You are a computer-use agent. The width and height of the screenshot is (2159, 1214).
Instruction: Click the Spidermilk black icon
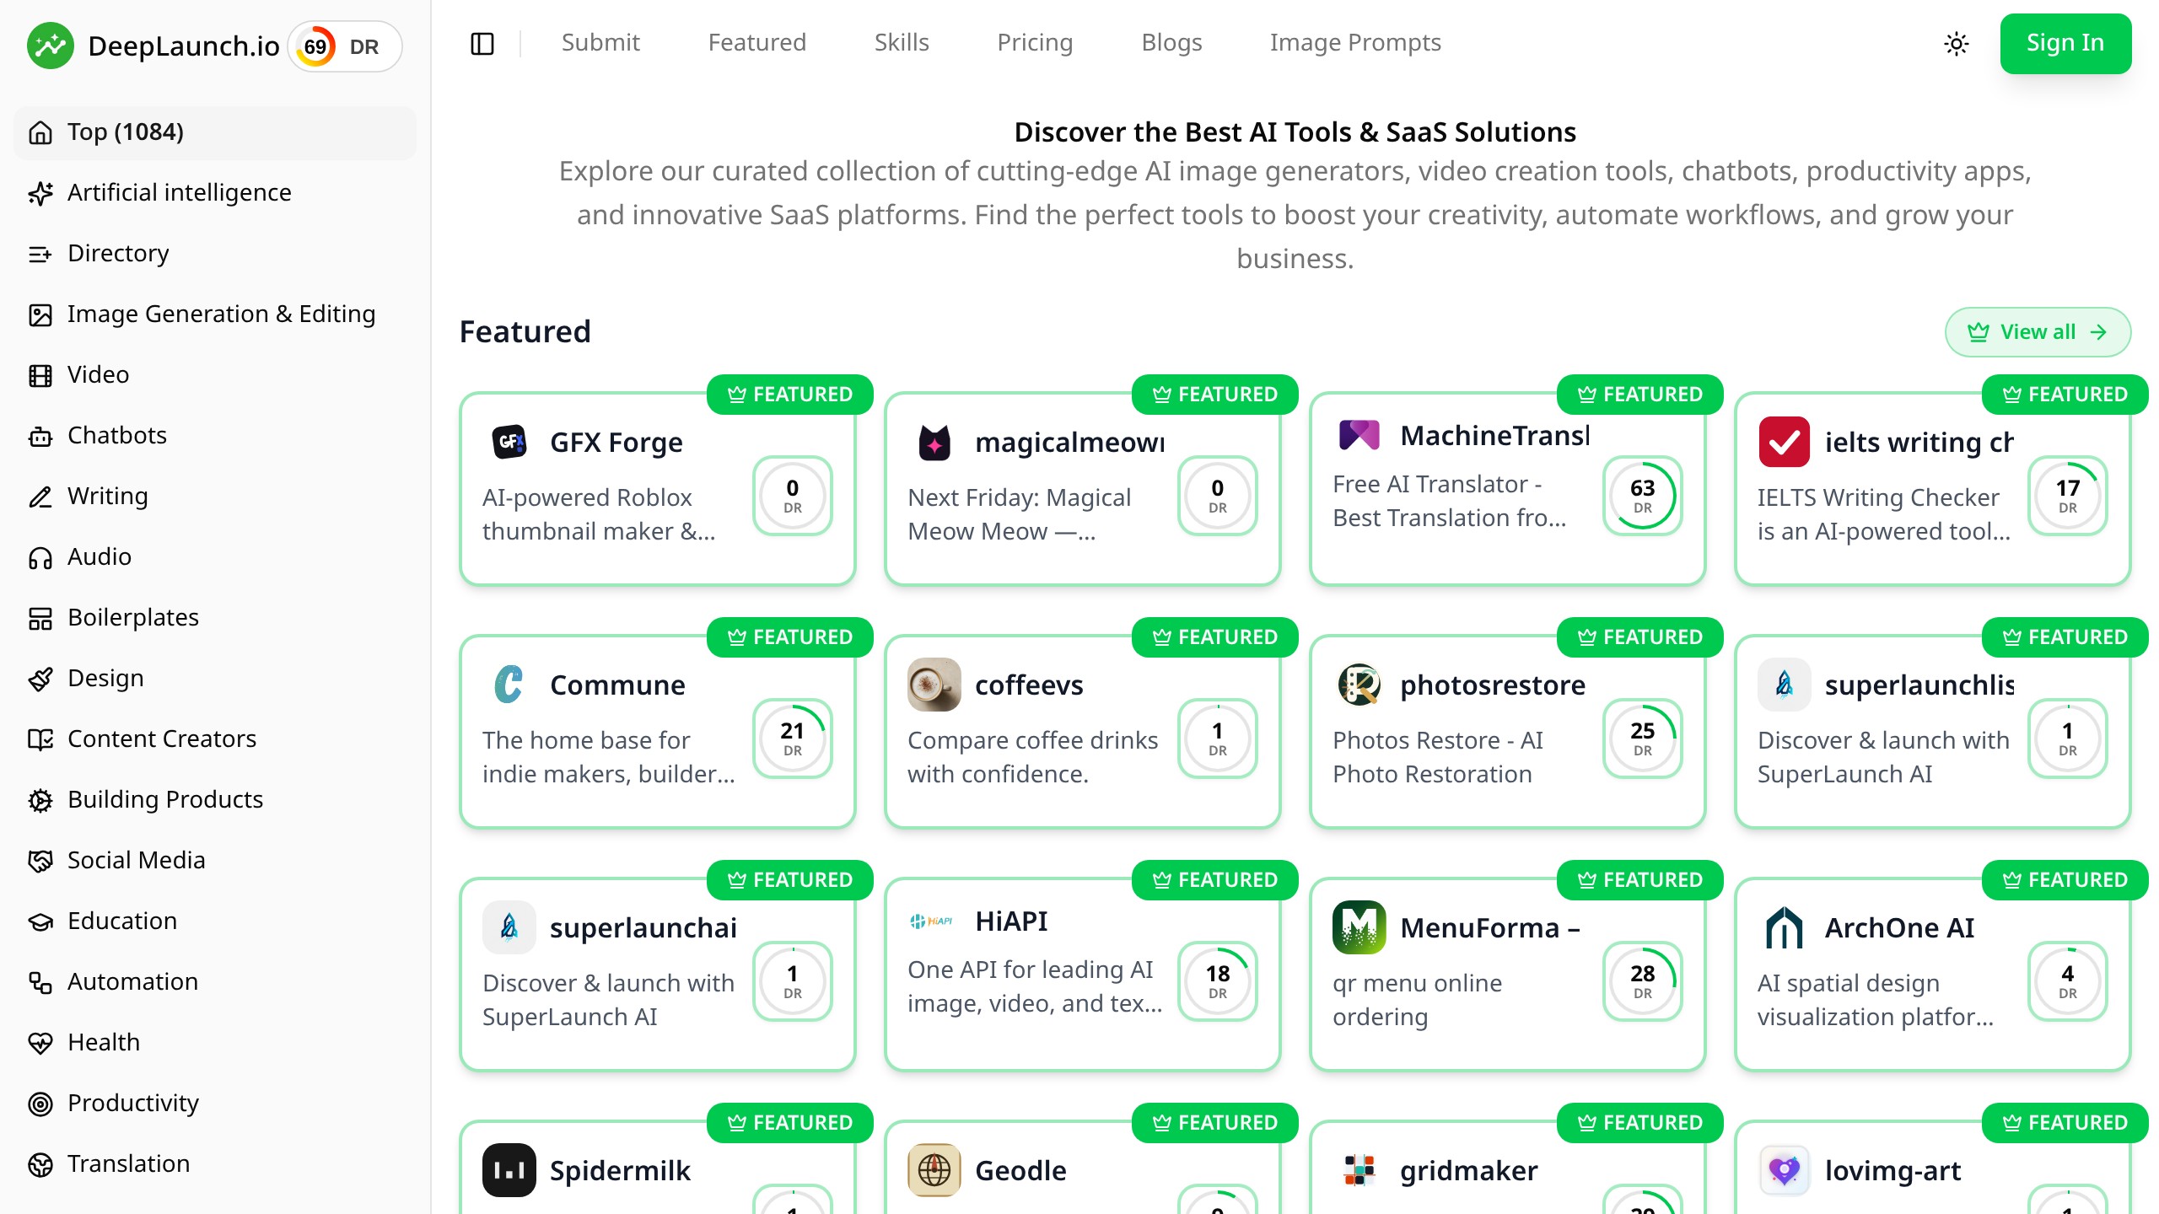point(509,1170)
